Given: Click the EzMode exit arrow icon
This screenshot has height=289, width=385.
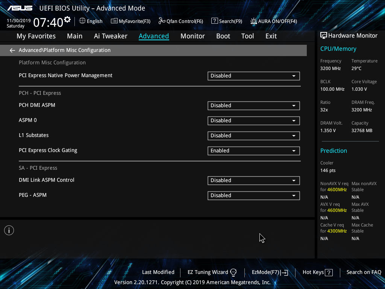Looking at the screenshot, I should click(285, 272).
